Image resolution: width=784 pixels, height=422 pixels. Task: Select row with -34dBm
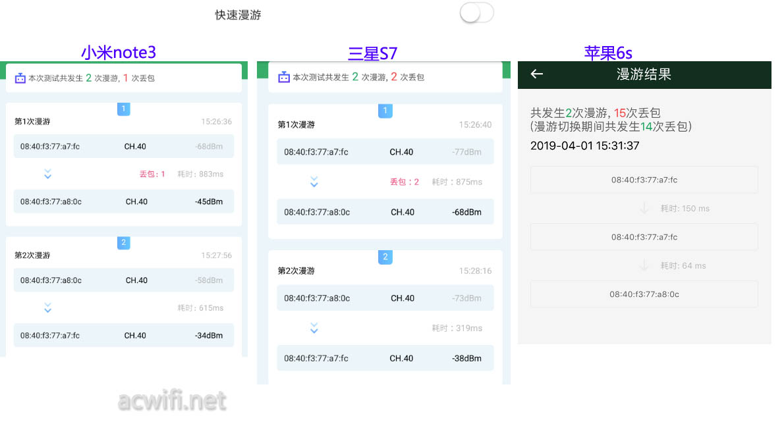[x=123, y=336]
